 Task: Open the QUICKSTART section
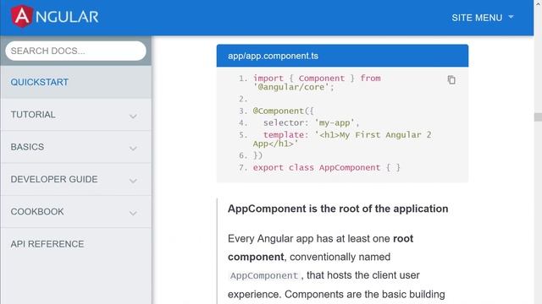75,82
